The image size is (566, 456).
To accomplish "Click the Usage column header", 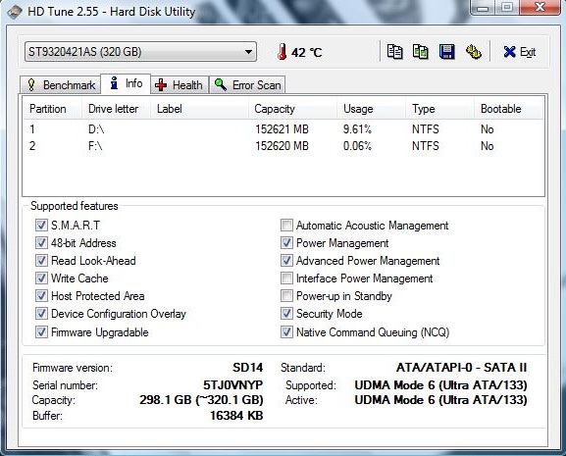I will pos(371,109).
